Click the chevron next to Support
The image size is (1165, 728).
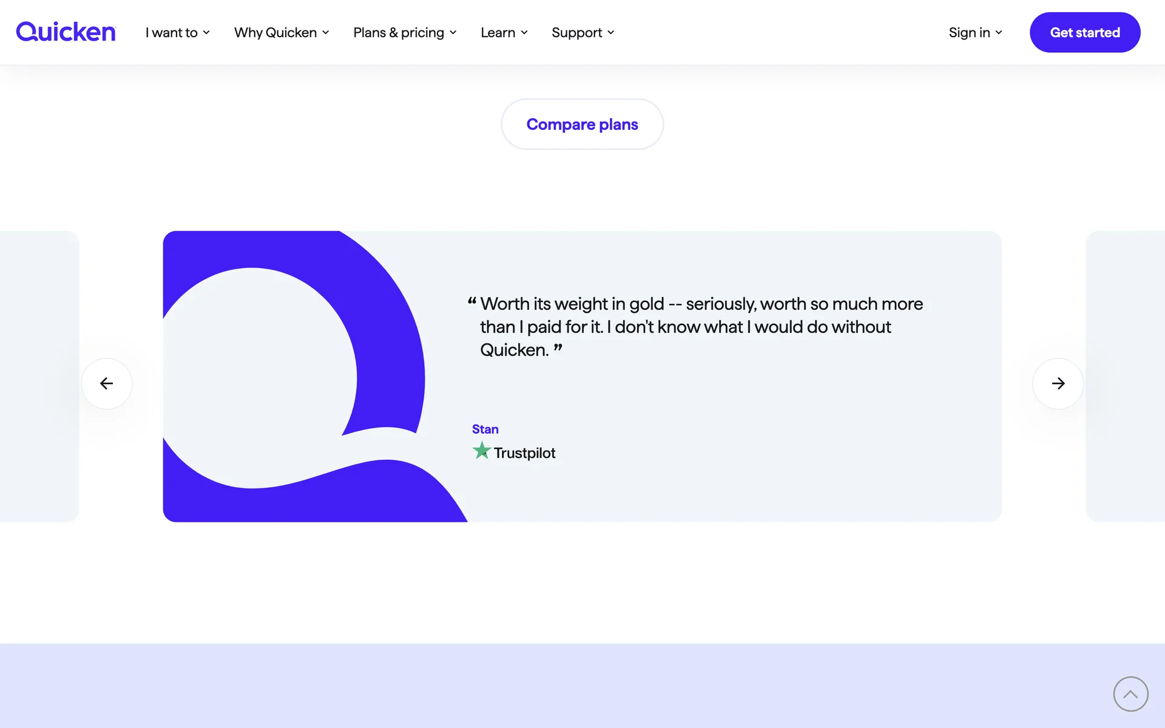(611, 33)
